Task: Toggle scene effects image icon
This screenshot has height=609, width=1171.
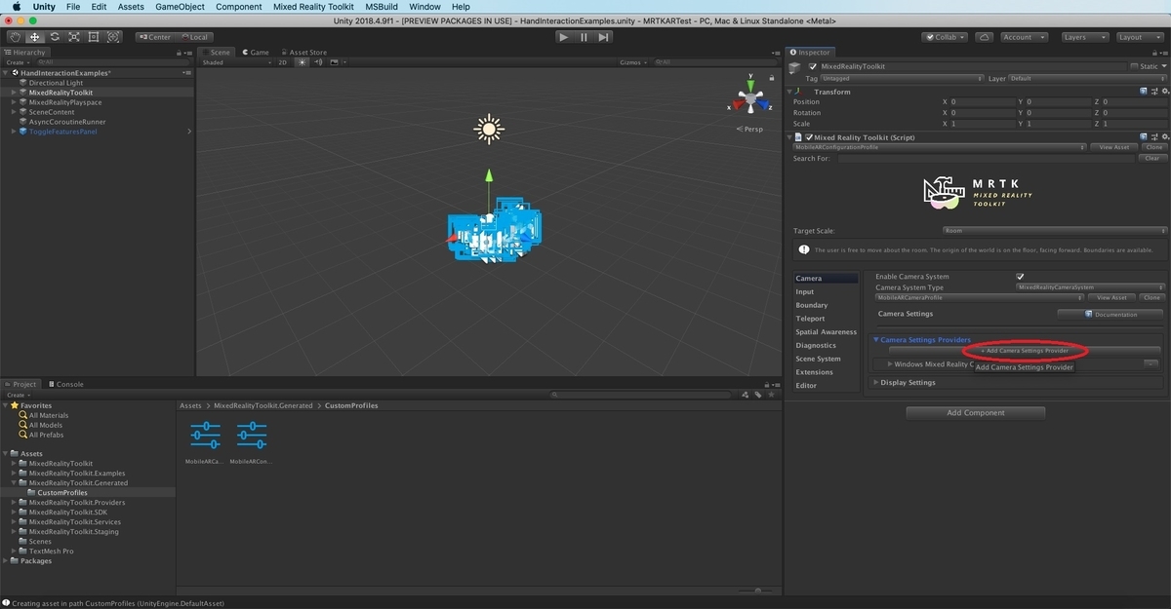Action: coord(335,62)
